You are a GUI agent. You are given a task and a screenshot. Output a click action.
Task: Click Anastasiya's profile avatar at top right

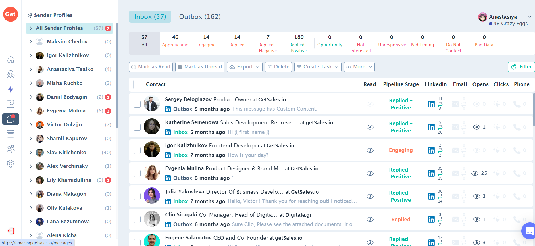[482, 17]
